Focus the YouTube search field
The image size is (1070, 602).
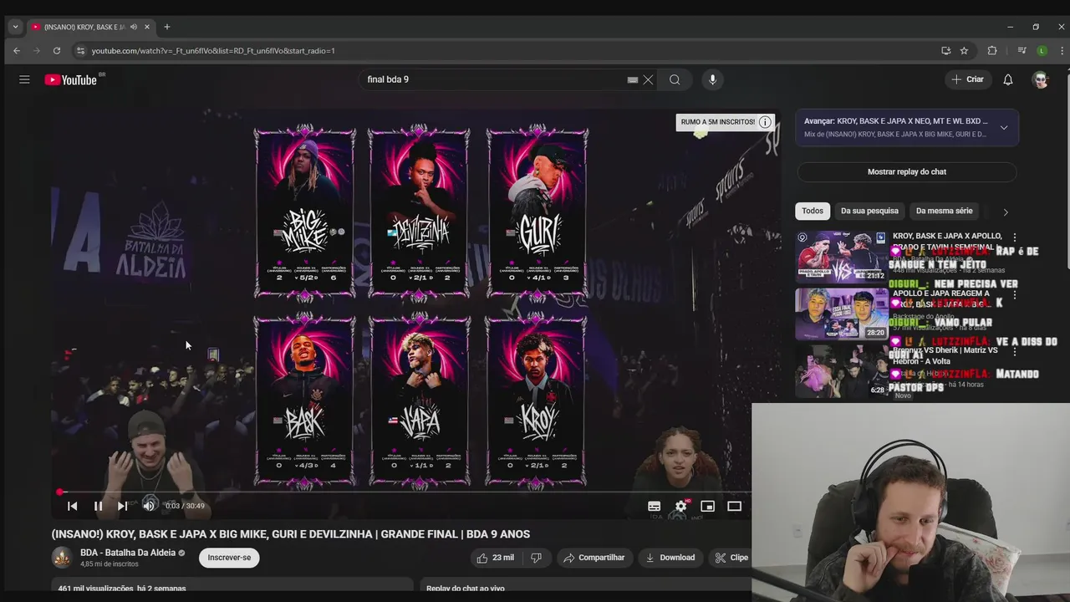pos(493,79)
